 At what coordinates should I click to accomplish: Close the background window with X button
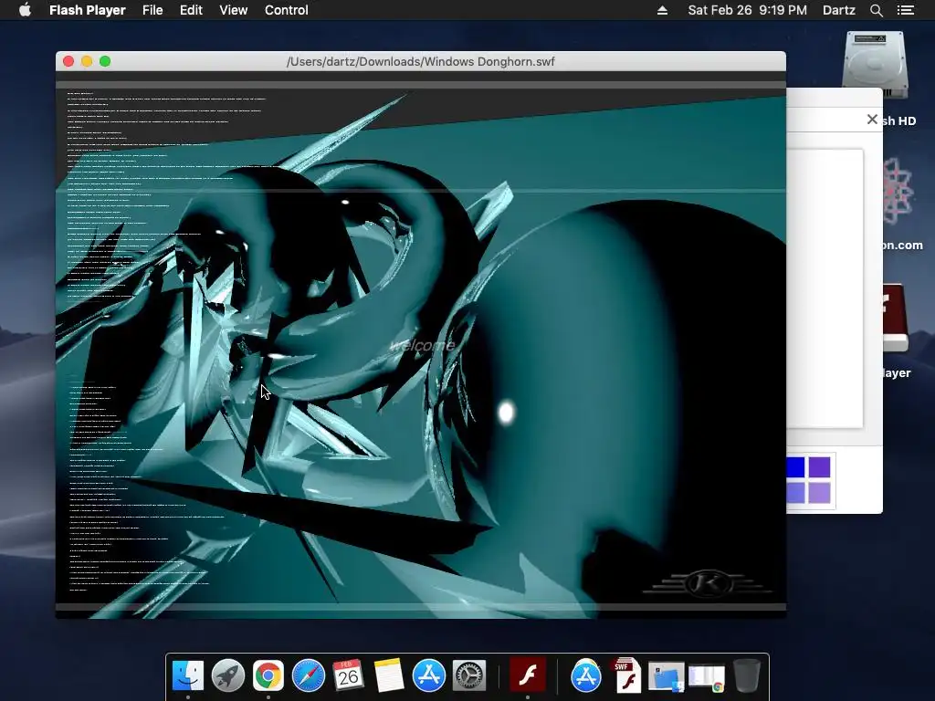(872, 120)
